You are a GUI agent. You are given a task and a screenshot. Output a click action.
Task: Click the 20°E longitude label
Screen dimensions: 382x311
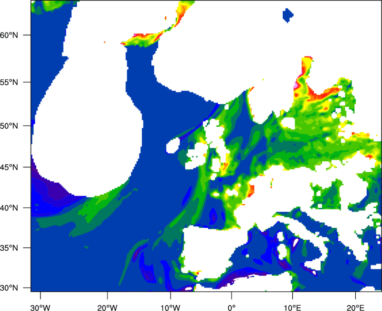pos(355,308)
